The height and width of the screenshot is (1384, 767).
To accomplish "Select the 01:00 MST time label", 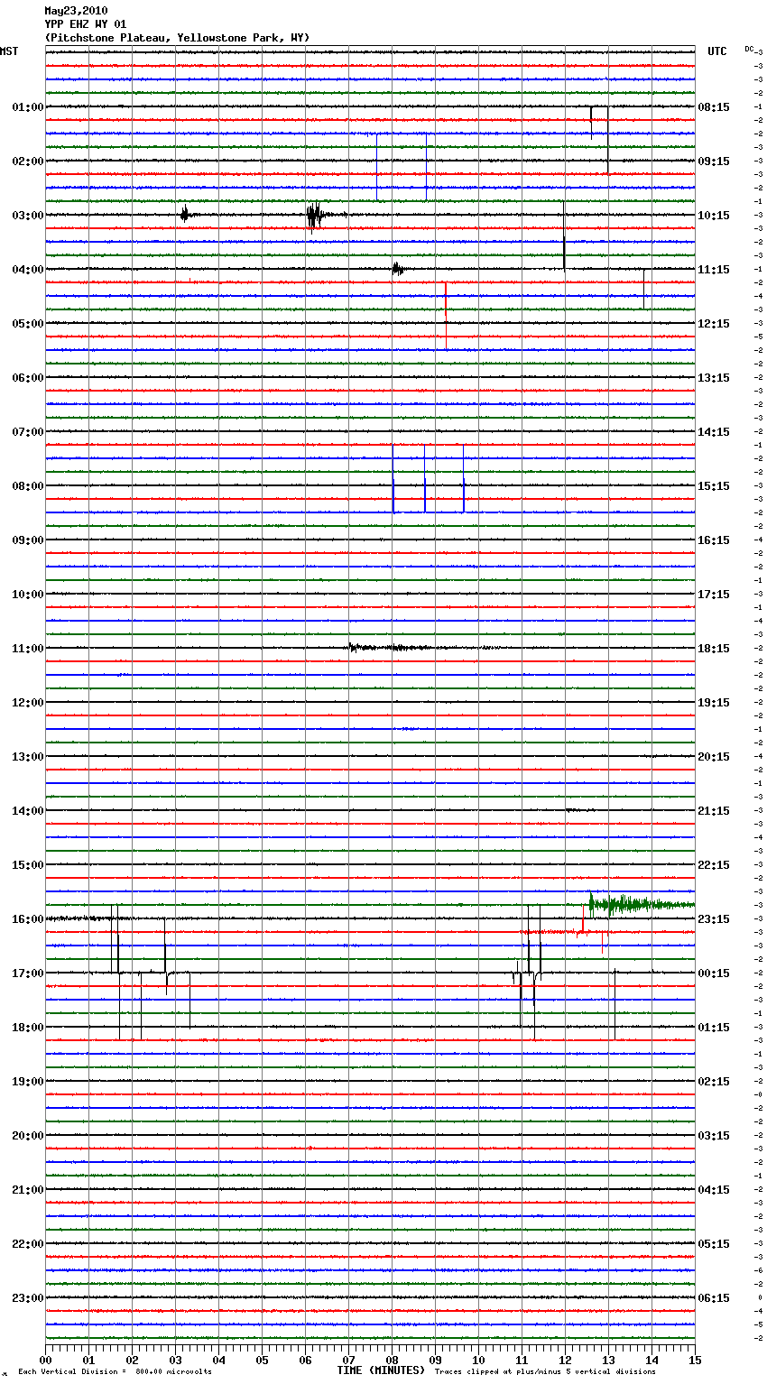I will [x=27, y=107].
